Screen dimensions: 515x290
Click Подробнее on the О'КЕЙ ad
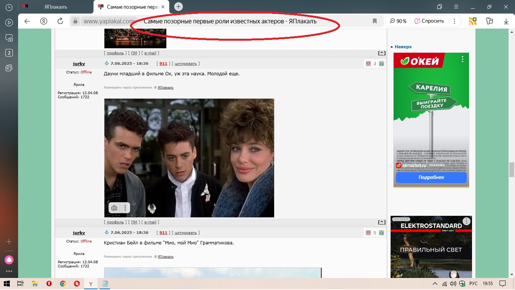tap(431, 177)
